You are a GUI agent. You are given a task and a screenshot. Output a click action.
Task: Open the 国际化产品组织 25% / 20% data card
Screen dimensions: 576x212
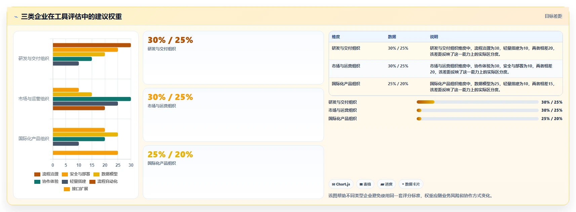coord(233,172)
